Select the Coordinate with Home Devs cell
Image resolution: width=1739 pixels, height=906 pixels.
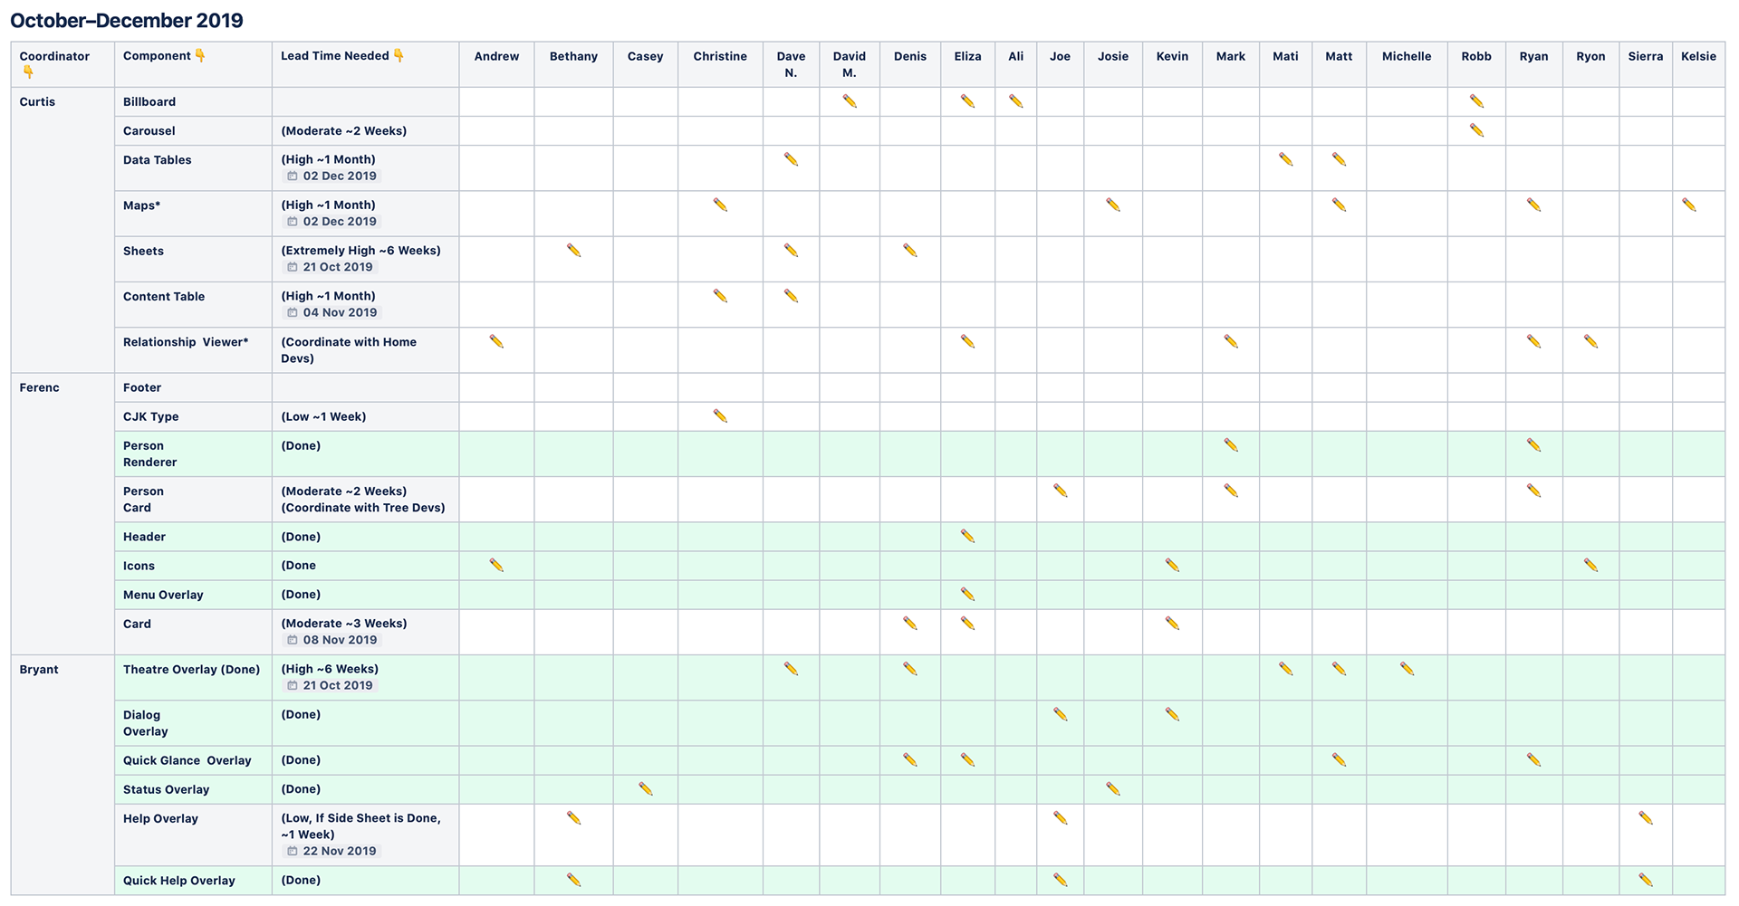pyautogui.click(x=365, y=349)
